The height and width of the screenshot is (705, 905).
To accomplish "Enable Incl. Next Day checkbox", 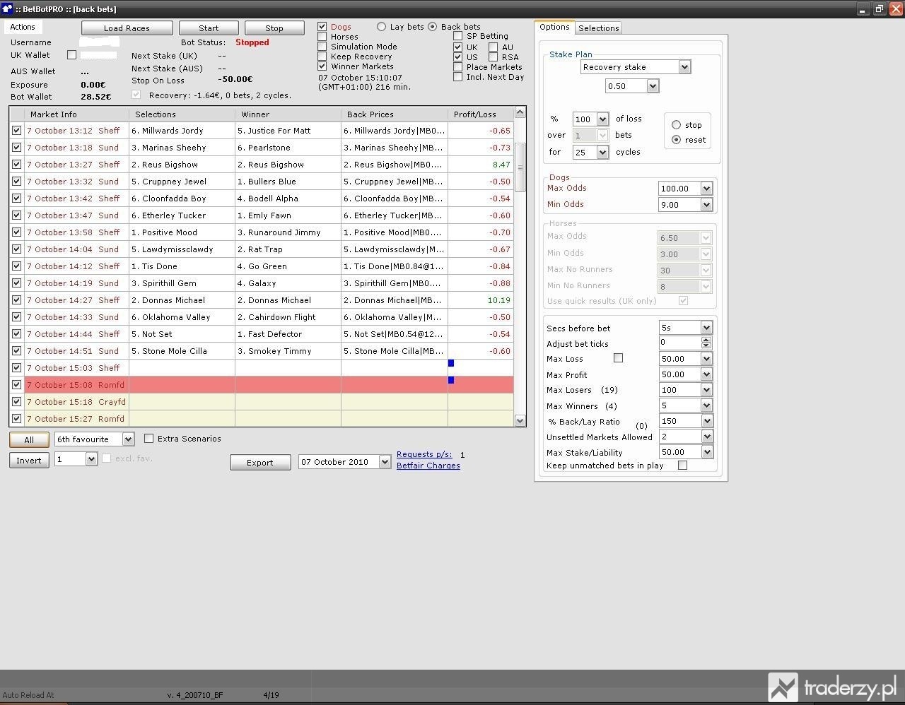I will pos(458,76).
